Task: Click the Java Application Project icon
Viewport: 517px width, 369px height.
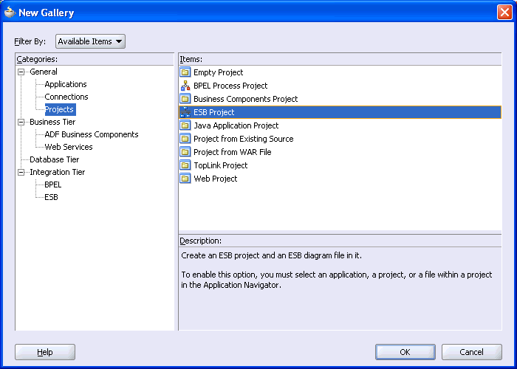Action: (x=185, y=125)
